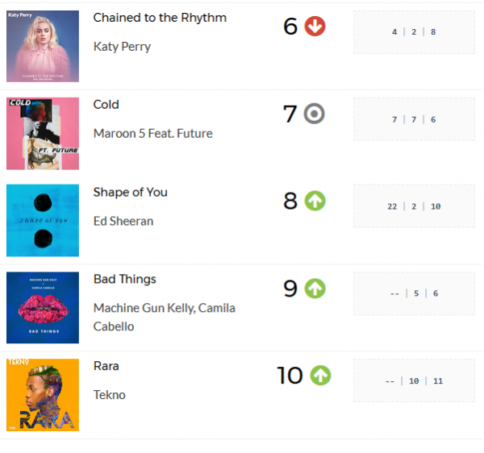The image size is (484, 453).
Task: Open the Shape of You song title
Action: [x=130, y=192]
